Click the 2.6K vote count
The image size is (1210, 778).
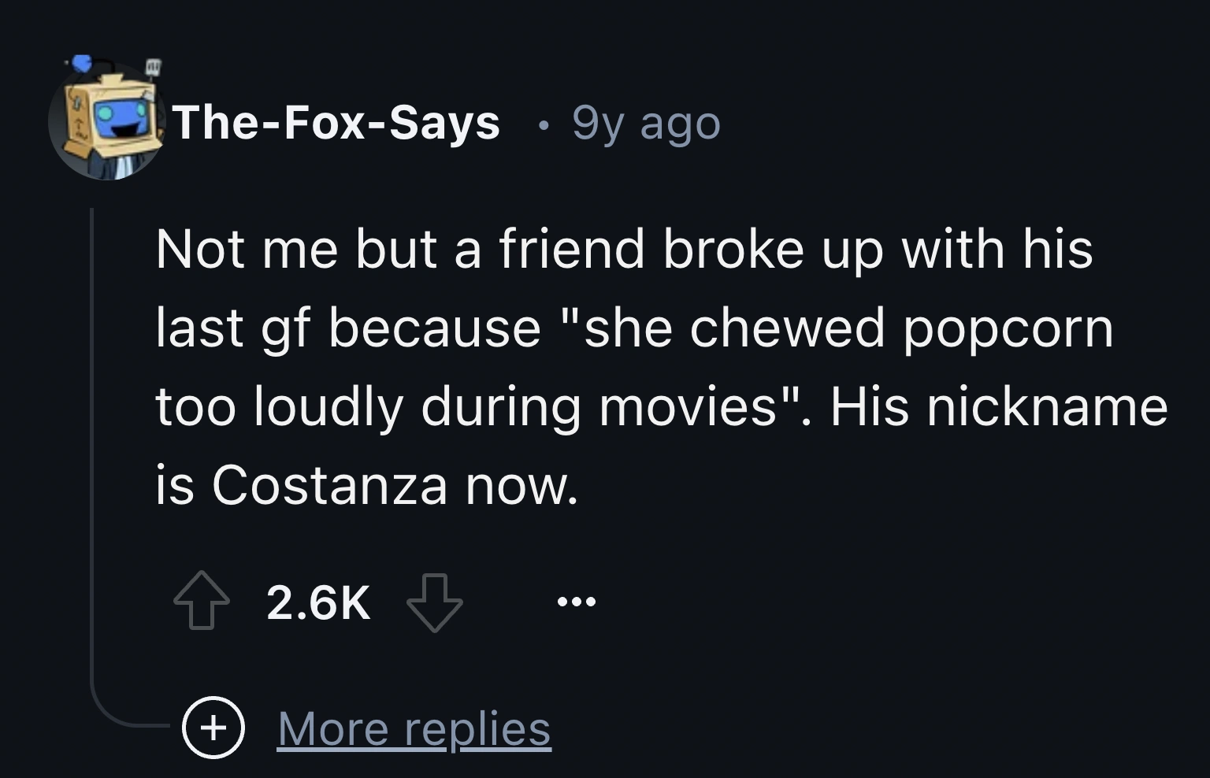[318, 602]
